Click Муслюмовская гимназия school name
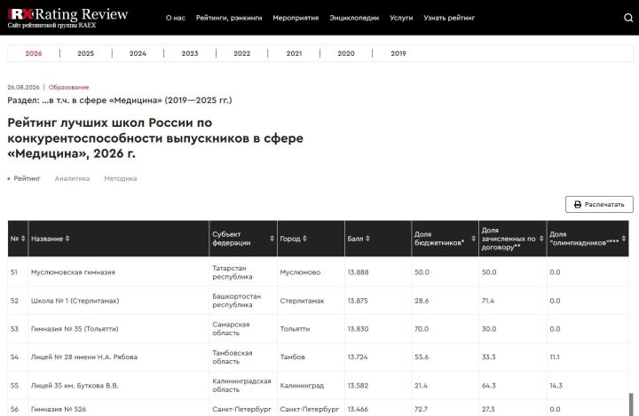This screenshot has height=416, width=639. coord(73,272)
